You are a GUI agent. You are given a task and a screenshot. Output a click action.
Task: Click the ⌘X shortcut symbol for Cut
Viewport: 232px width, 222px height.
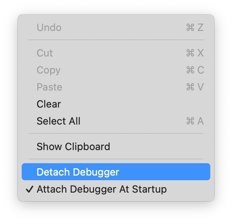(195, 53)
